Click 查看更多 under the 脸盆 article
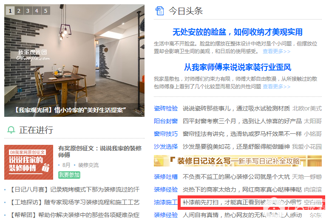329x223 pixels. [x=277, y=51]
